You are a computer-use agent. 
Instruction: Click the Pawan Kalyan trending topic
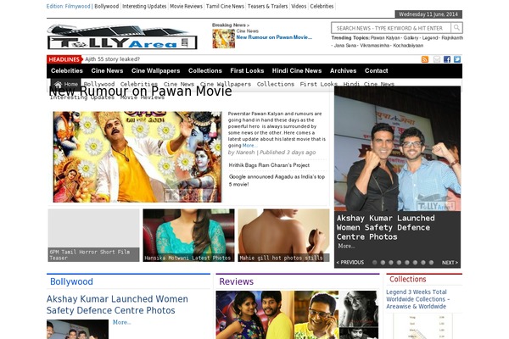[386, 38]
